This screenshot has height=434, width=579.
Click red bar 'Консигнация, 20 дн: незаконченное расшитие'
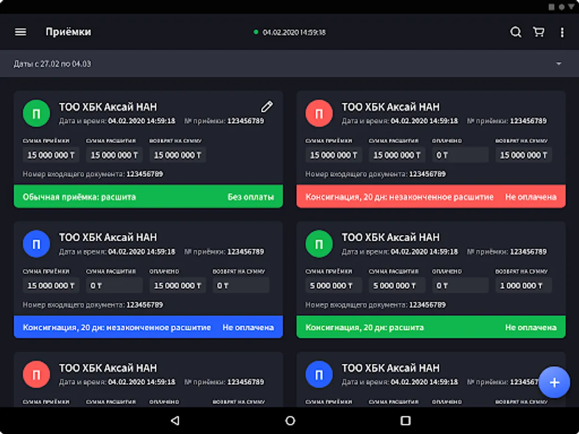coord(431,197)
